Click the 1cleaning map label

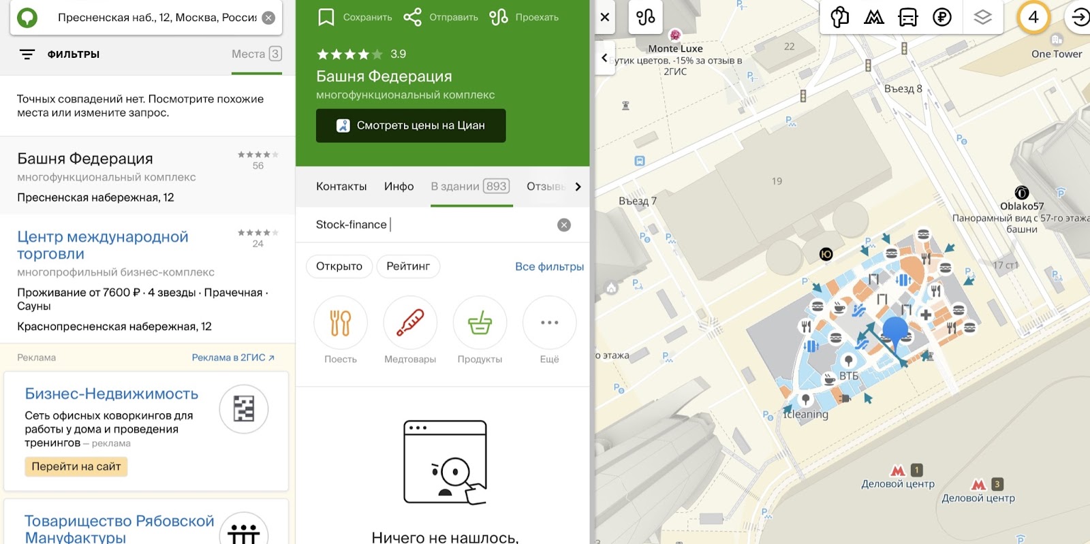click(x=806, y=414)
